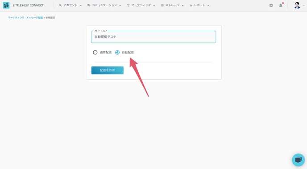Open the chat support bubble icon
The image size is (307, 169).
(x=298, y=160)
